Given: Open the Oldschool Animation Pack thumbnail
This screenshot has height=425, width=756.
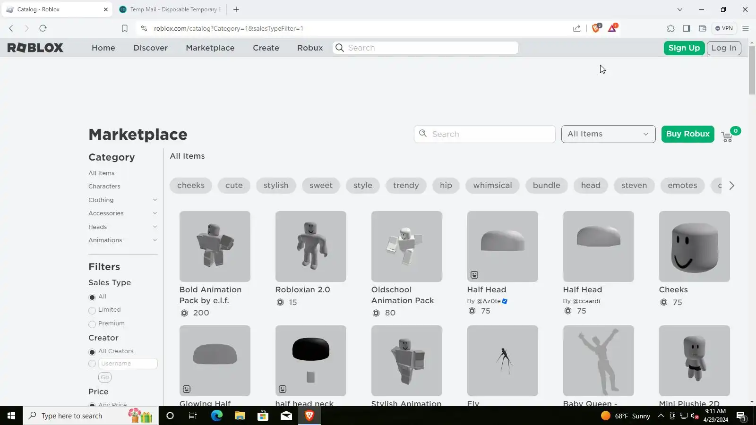Looking at the screenshot, I should pyautogui.click(x=407, y=246).
